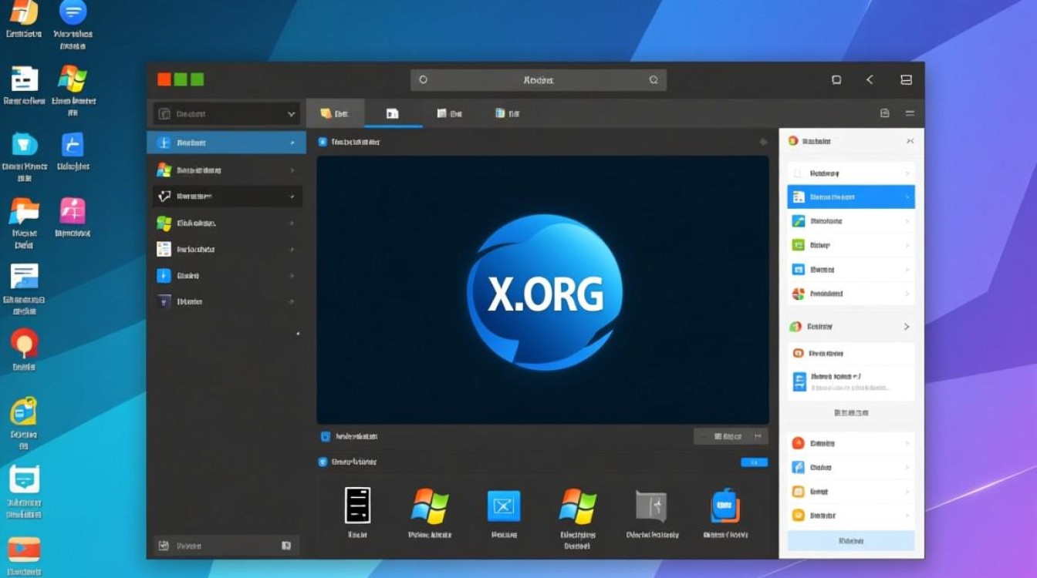Click the gray button below the preview area

(730, 436)
